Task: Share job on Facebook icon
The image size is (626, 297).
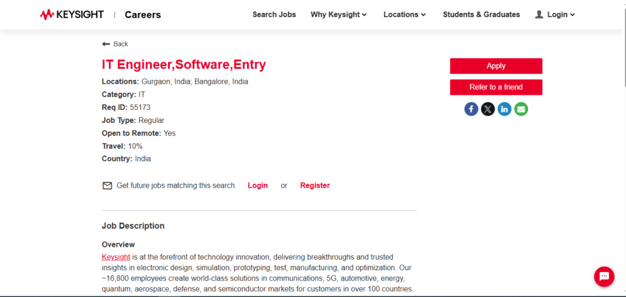Action: (x=471, y=109)
